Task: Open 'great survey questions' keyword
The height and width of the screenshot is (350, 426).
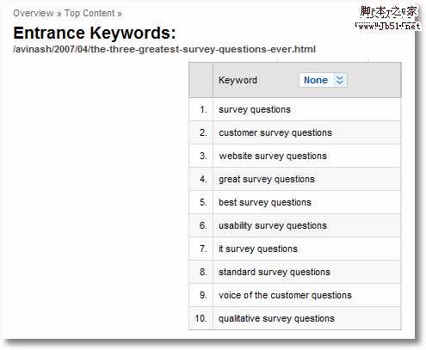Action: click(x=267, y=179)
